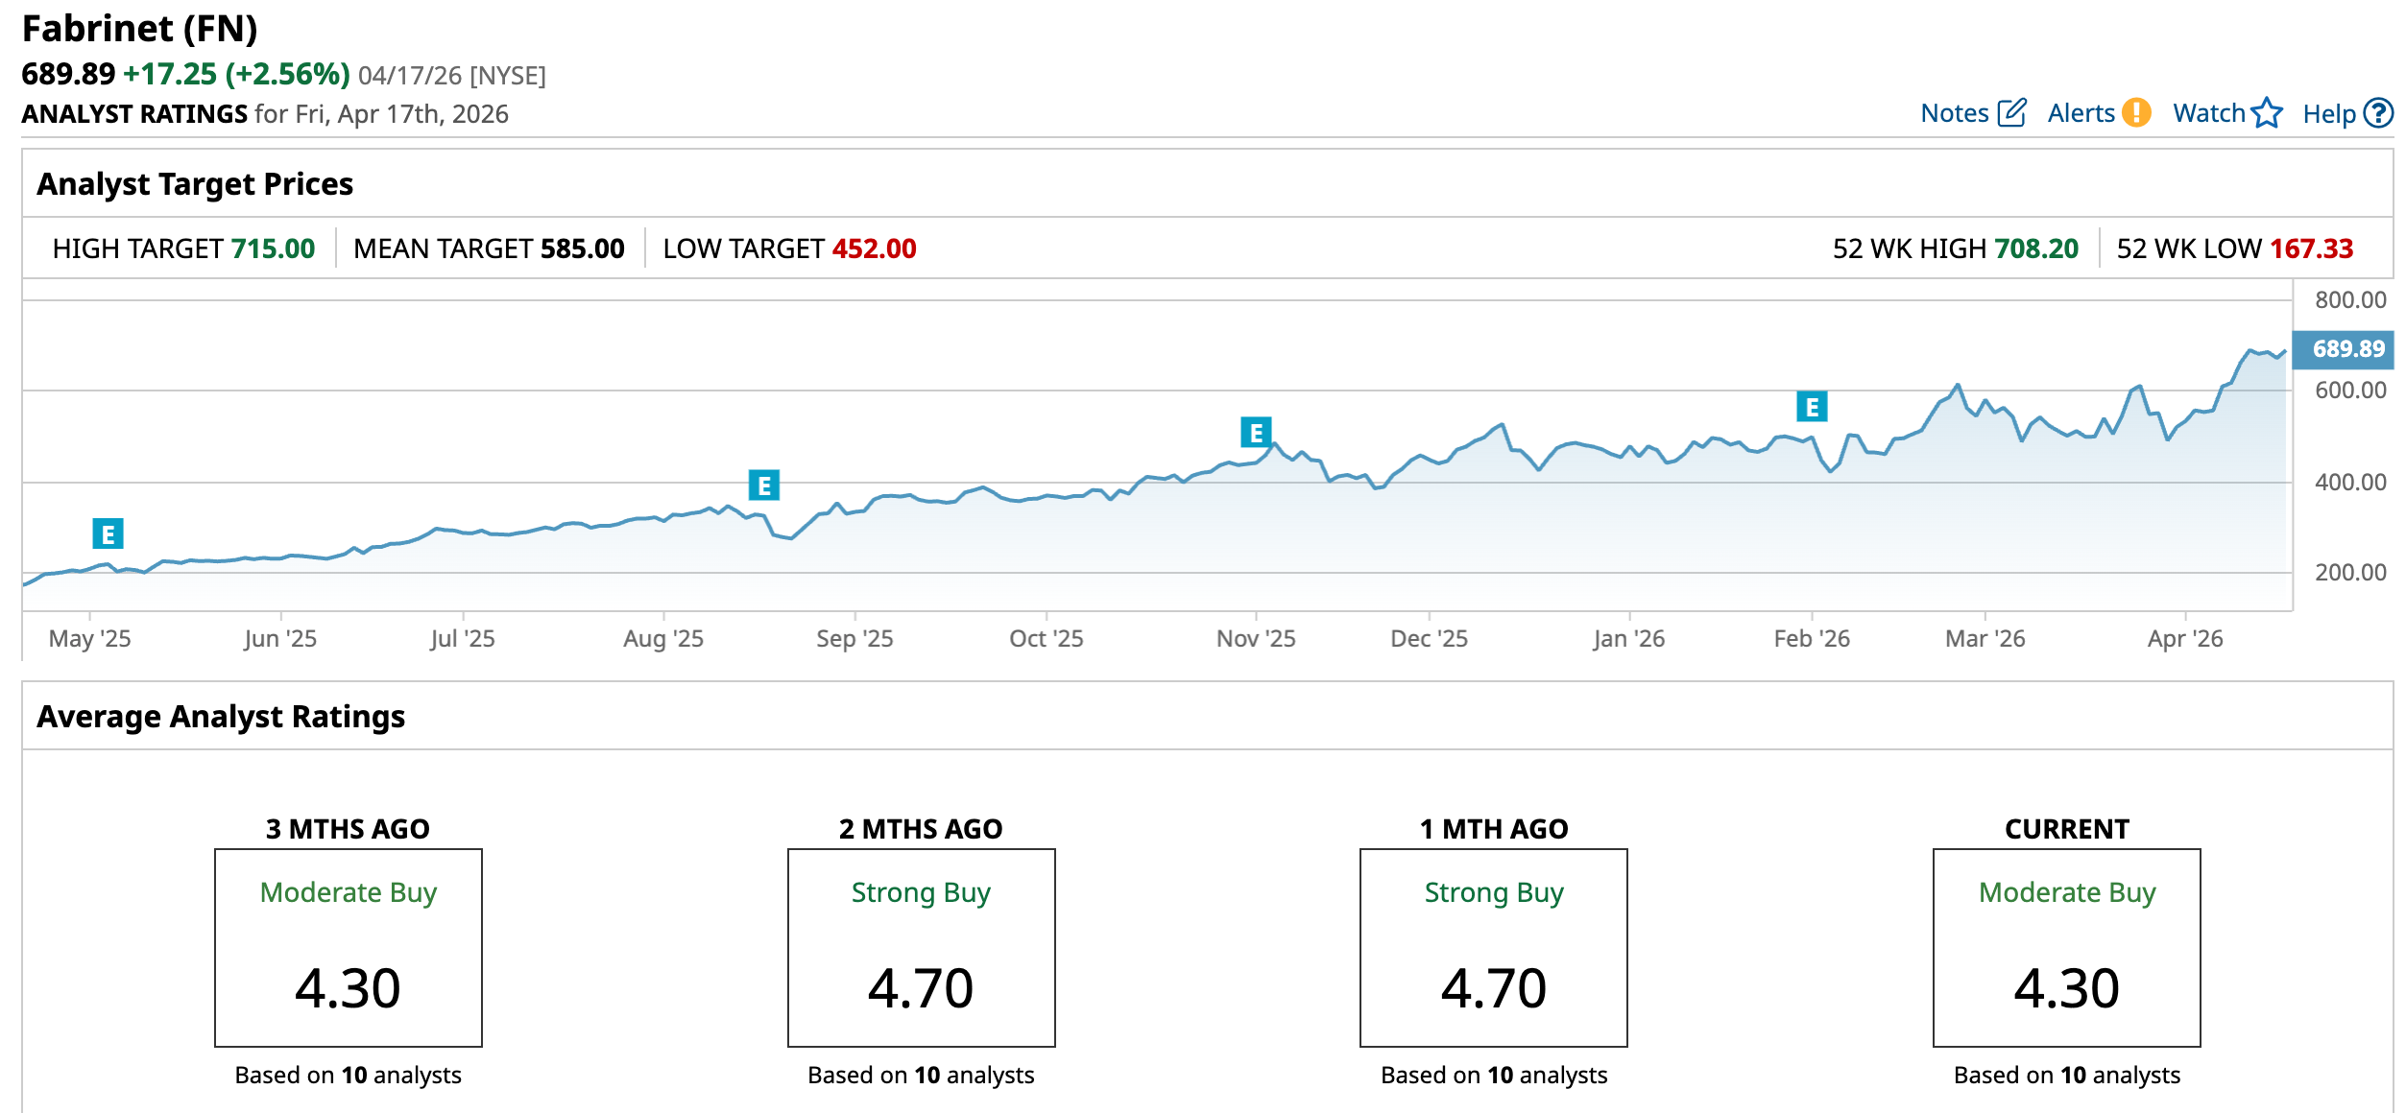Select the Watch link text
The image size is (2406, 1113).
[2208, 113]
